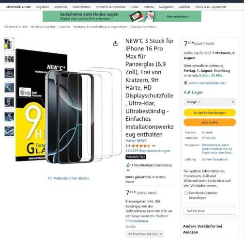Click the share icon above product image
Viewport: 244px width, 238px height.
(115, 44)
